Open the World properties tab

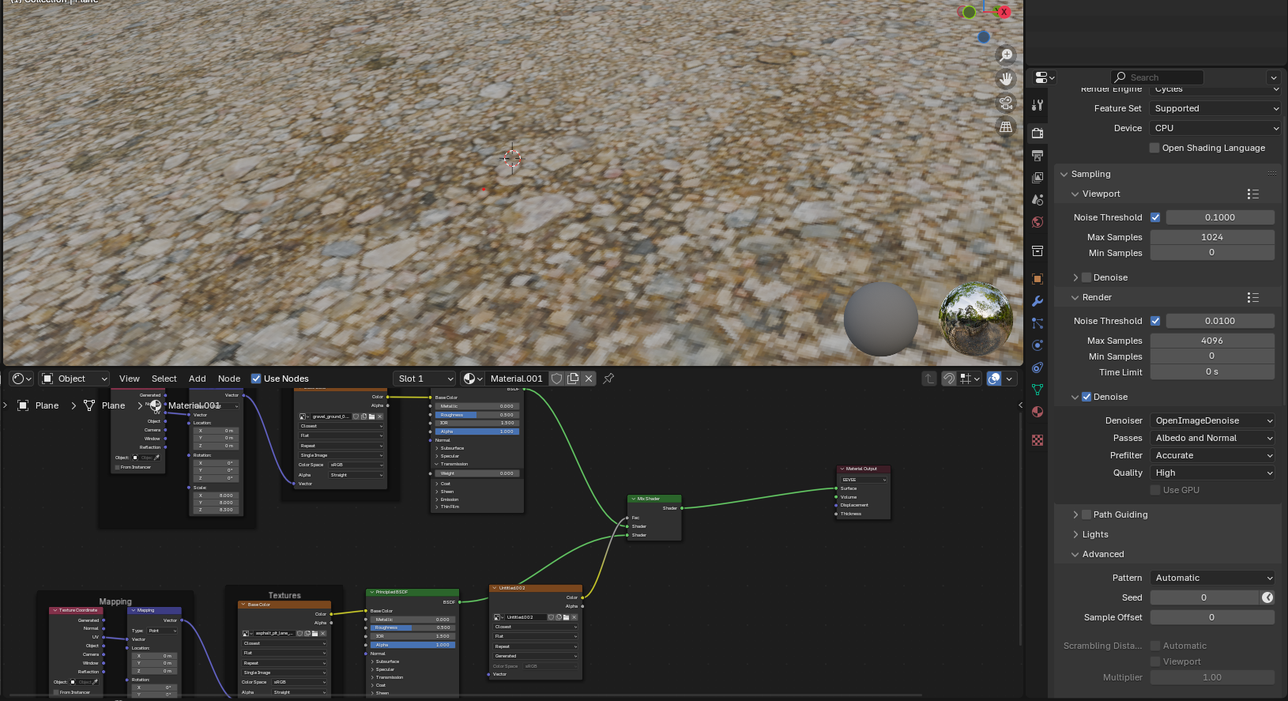pos(1038,222)
